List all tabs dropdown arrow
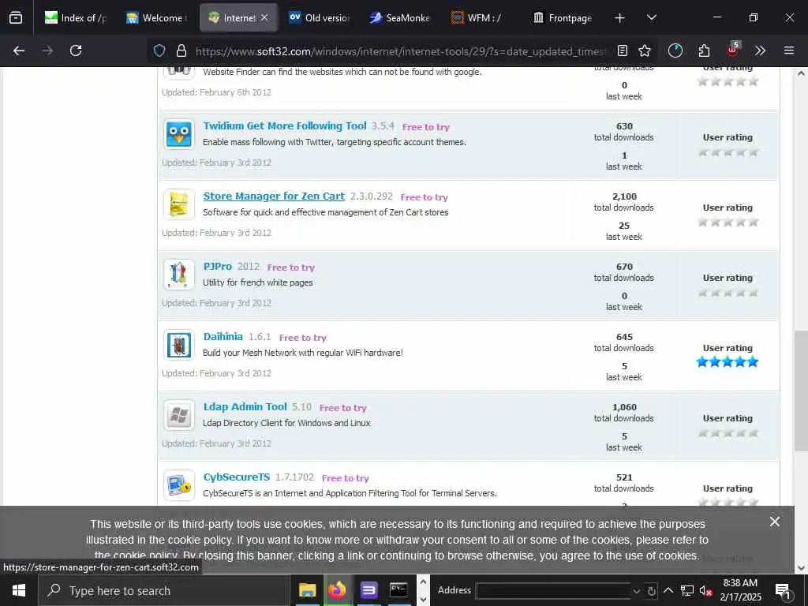Image resolution: width=808 pixels, height=606 pixels. pyautogui.click(x=651, y=18)
